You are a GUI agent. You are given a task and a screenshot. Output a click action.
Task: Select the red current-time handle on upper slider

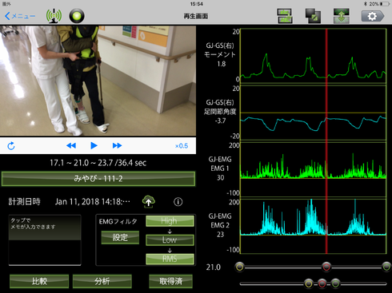click(326, 267)
